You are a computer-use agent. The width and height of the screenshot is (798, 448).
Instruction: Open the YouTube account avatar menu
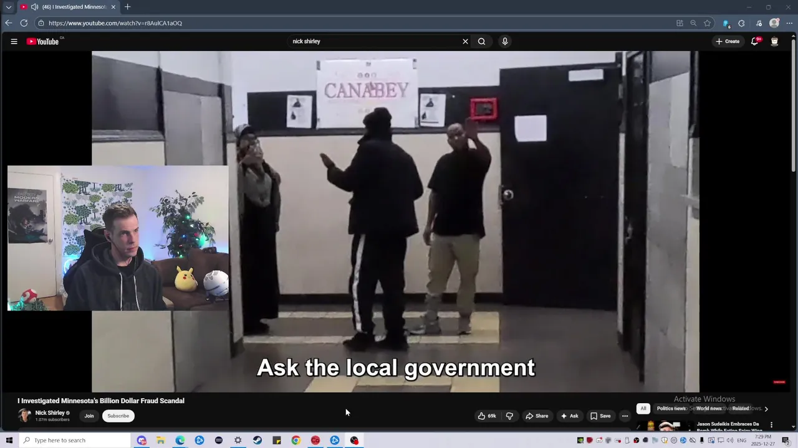[774, 42]
